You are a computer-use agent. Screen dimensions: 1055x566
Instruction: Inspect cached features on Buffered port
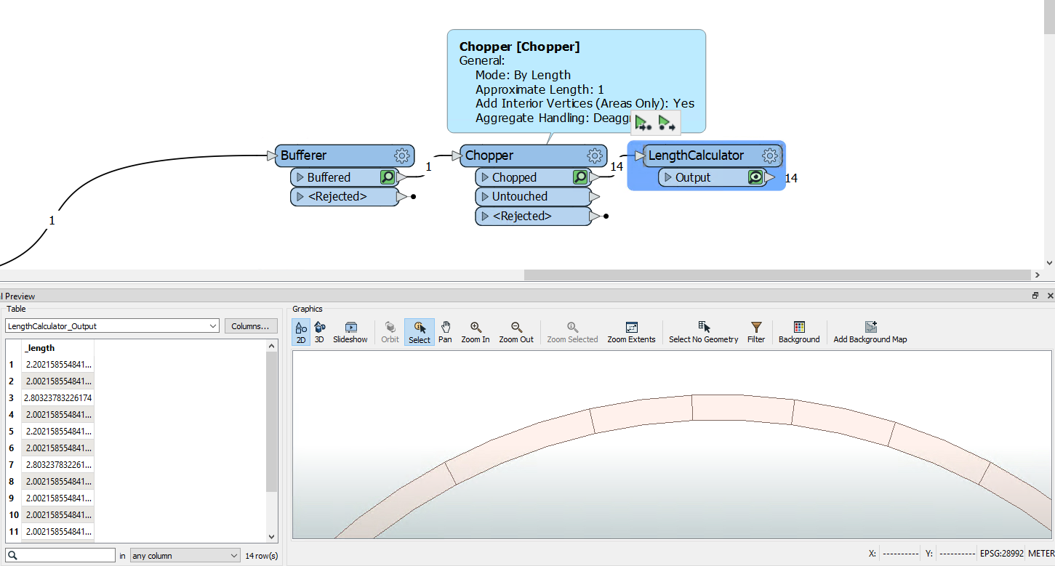coord(388,177)
